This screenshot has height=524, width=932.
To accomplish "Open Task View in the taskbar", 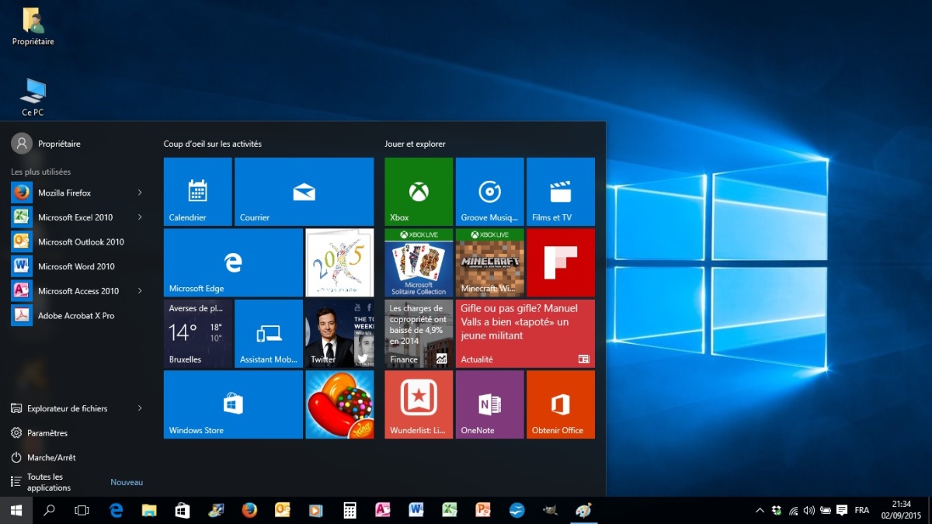I will tap(82, 510).
